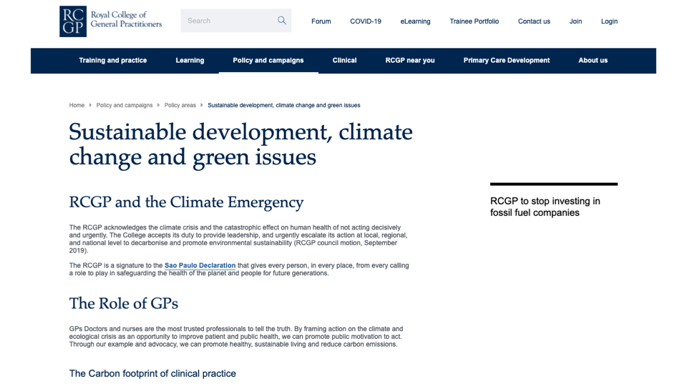Open Training and practice menu
The height and width of the screenshot is (386, 687).
point(112,60)
